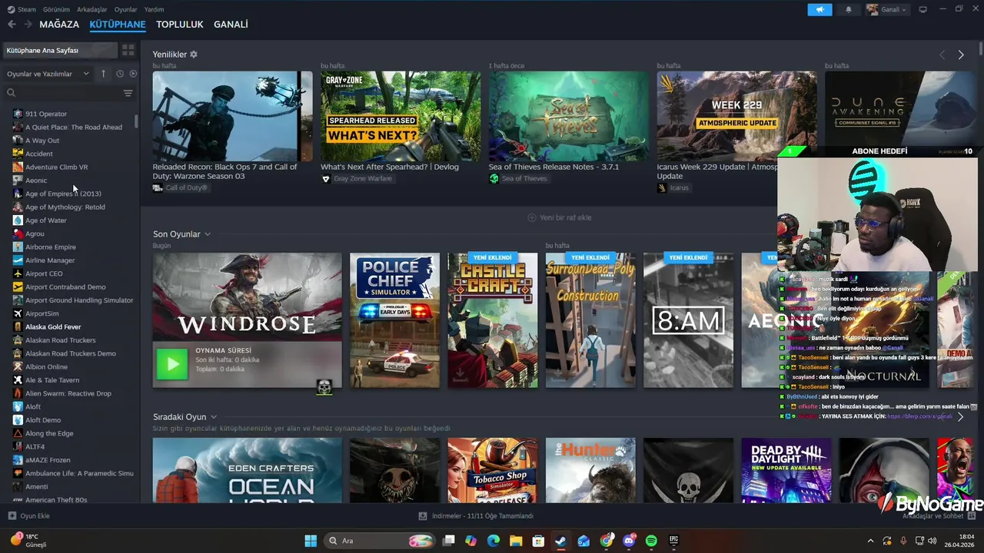Open SurrounDead Poly Construction card
Image resolution: width=984 pixels, height=553 pixels.
click(590, 320)
